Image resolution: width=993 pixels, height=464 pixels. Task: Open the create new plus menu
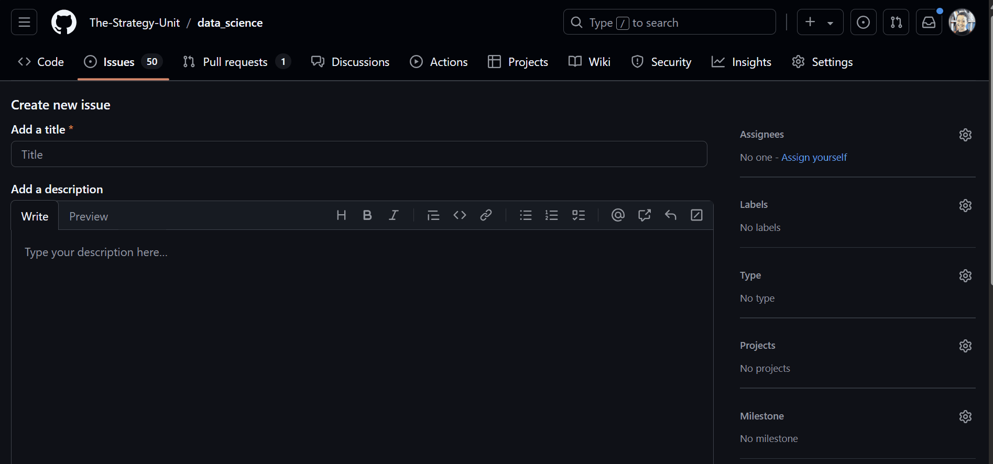(x=820, y=22)
